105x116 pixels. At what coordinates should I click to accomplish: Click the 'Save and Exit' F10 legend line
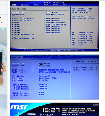click(82, 43)
